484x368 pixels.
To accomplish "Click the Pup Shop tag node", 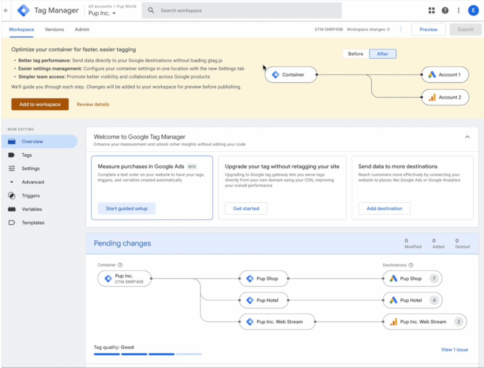I will coord(264,278).
